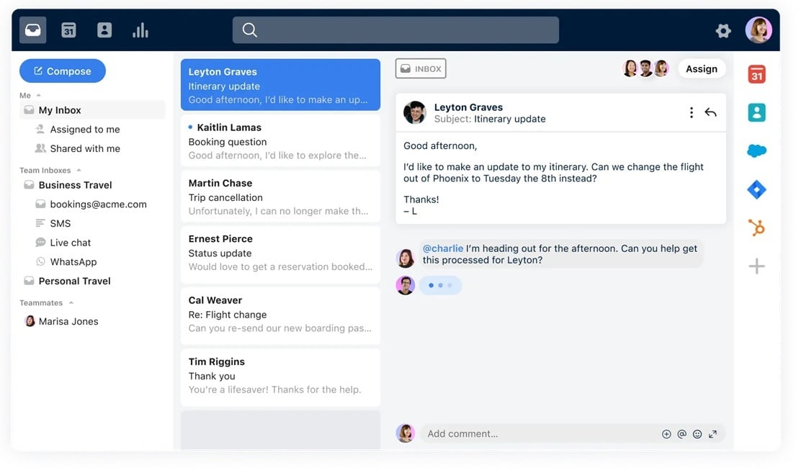Reply to Leyton Graves' email

(711, 112)
